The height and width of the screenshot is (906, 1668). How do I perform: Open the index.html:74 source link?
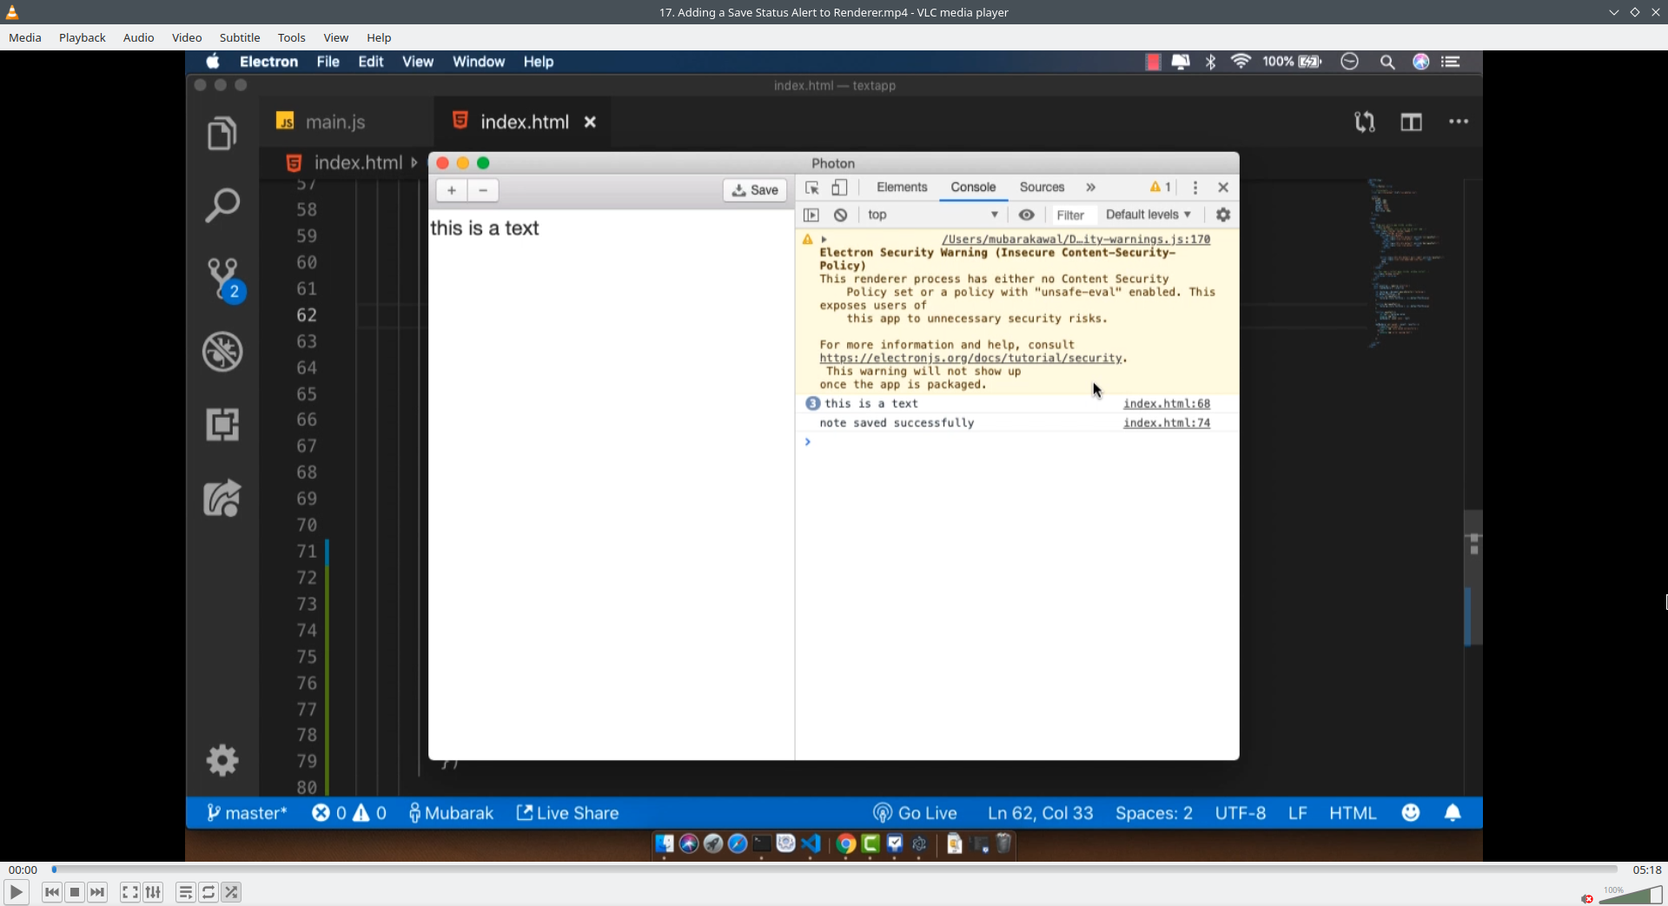(x=1166, y=423)
